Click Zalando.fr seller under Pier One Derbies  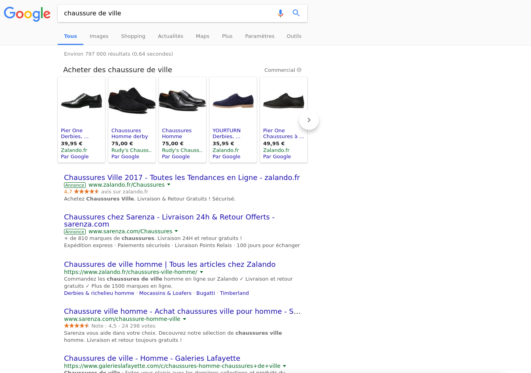tap(74, 150)
